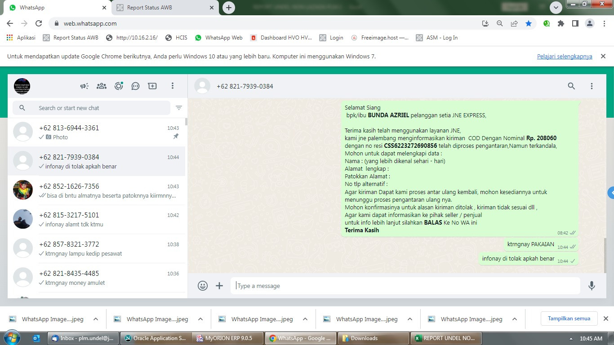Click the address bar web.whatsapp.com
The height and width of the screenshot is (345, 614).
click(x=90, y=23)
